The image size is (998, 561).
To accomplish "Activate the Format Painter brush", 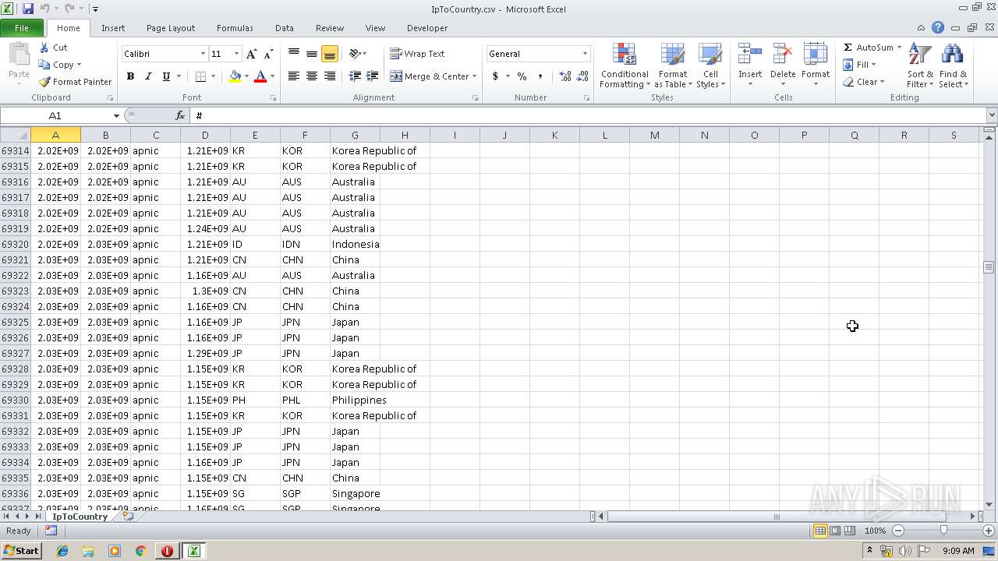I will pyautogui.click(x=44, y=82).
